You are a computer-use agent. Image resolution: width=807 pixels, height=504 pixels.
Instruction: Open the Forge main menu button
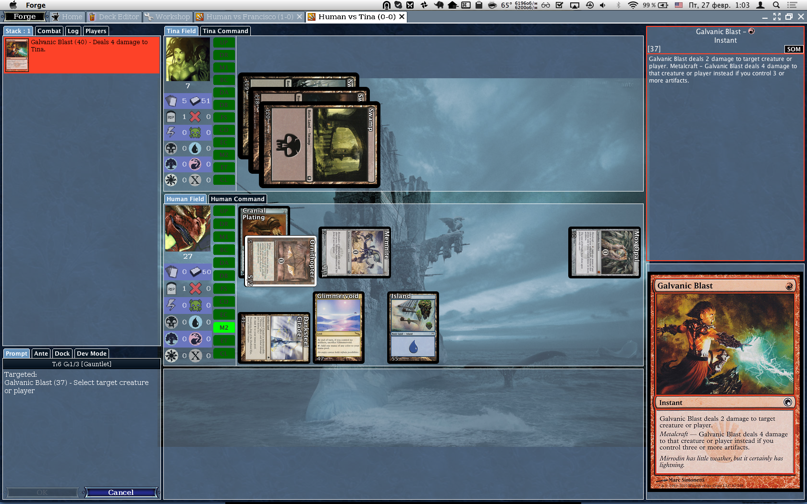[x=25, y=17]
